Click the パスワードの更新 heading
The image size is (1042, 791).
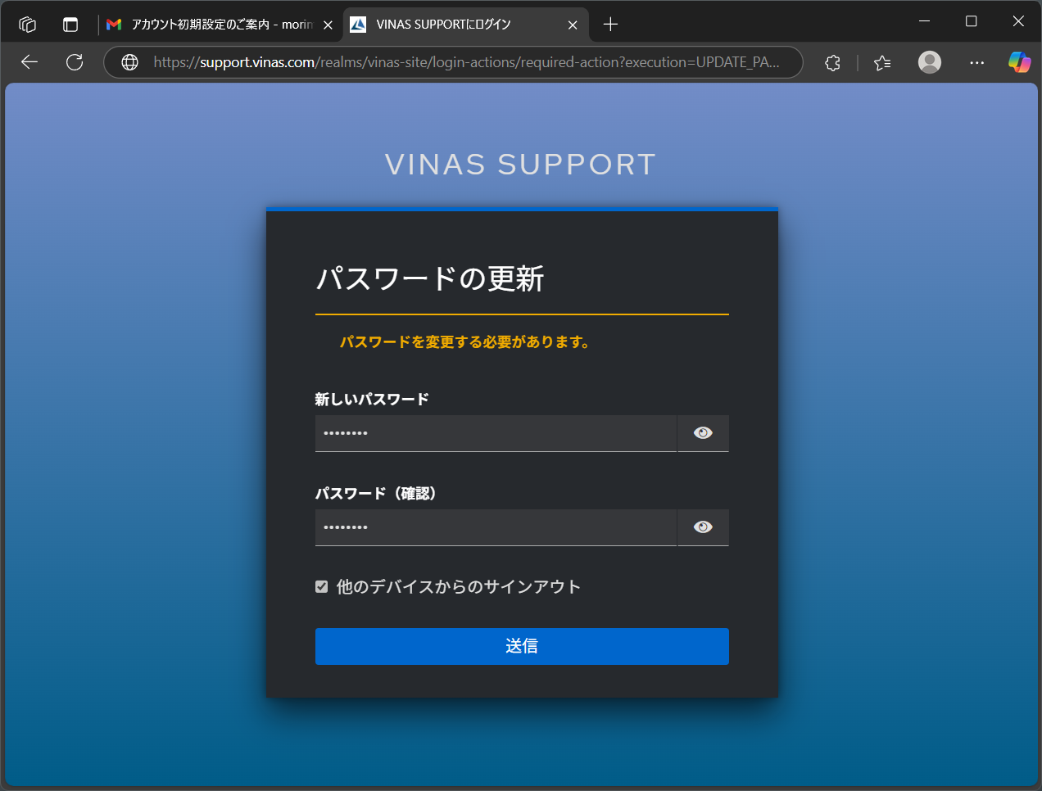430,278
